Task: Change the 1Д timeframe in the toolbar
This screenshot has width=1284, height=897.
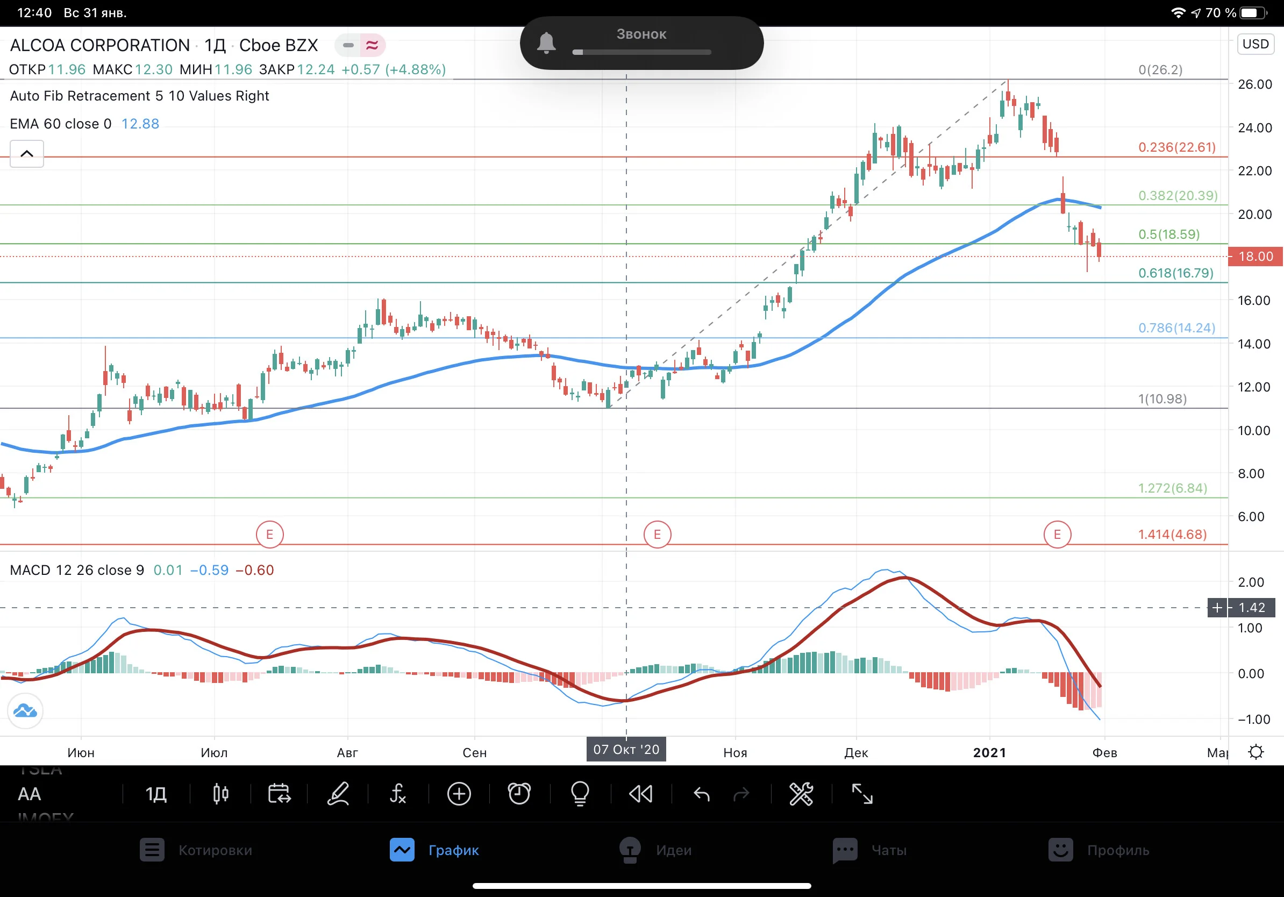Action: (x=156, y=794)
